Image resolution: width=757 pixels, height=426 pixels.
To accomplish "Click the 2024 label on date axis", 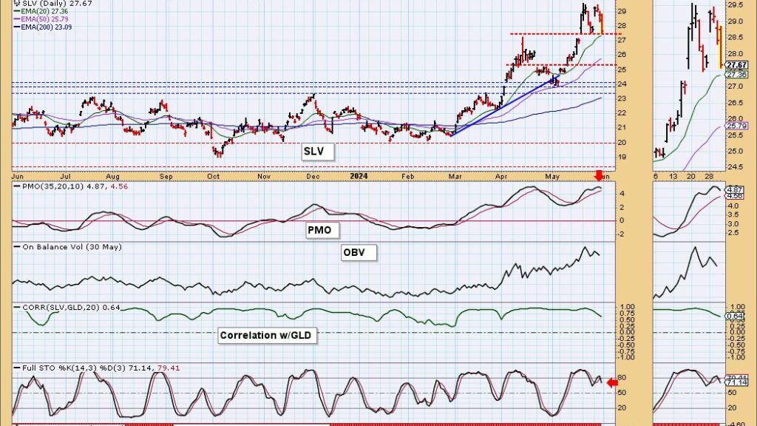I will [360, 177].
